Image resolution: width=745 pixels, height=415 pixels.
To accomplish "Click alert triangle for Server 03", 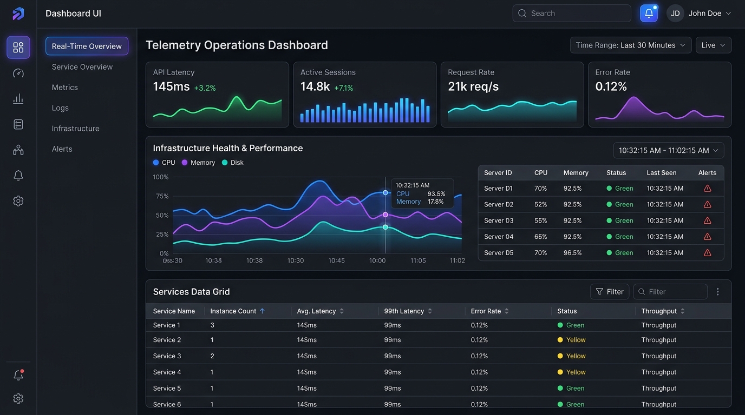I will 707,220.
